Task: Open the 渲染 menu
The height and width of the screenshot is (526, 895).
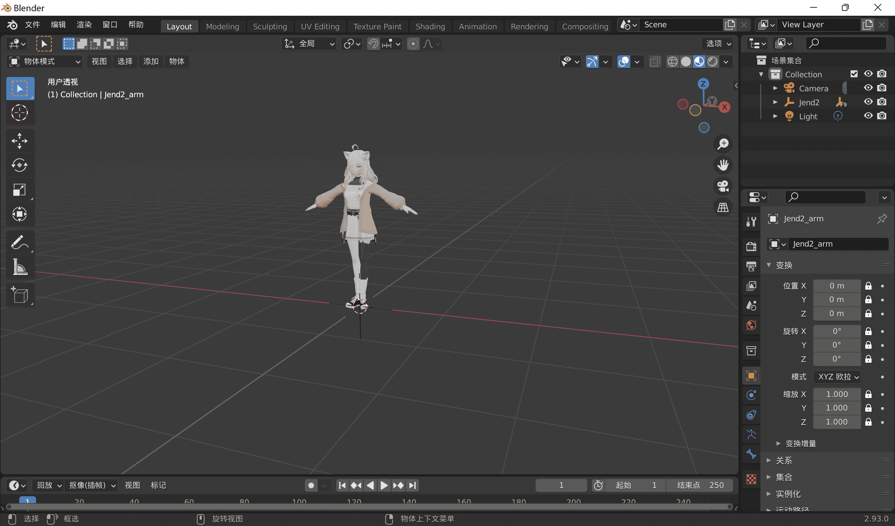Action: (x=84, y=24)
